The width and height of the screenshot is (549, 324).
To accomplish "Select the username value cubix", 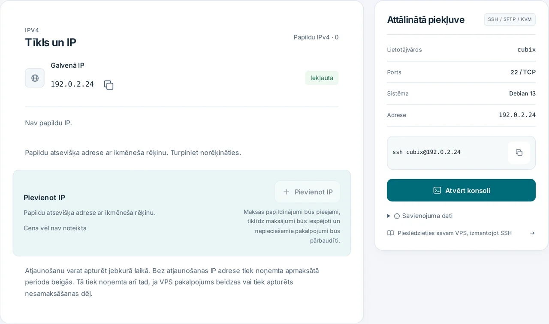I will 526,50.
